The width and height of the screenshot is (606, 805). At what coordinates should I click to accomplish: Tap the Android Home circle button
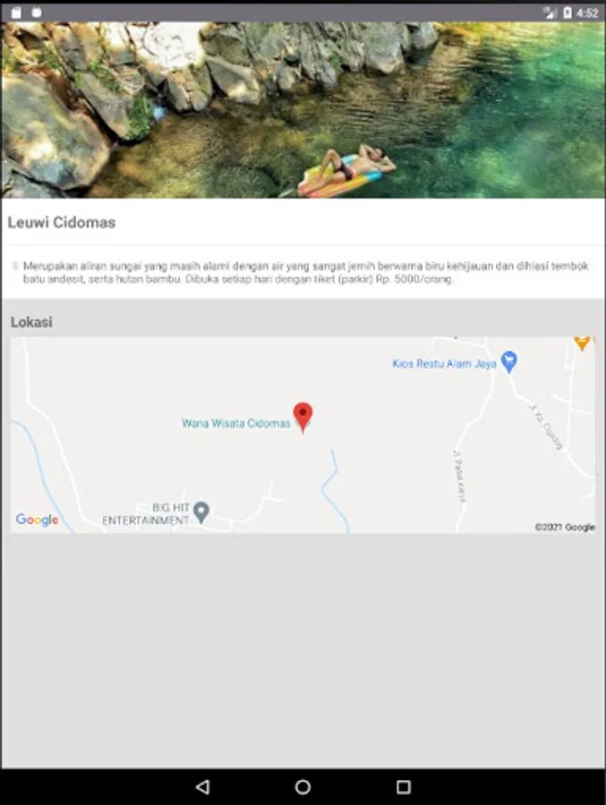(303, 786)
